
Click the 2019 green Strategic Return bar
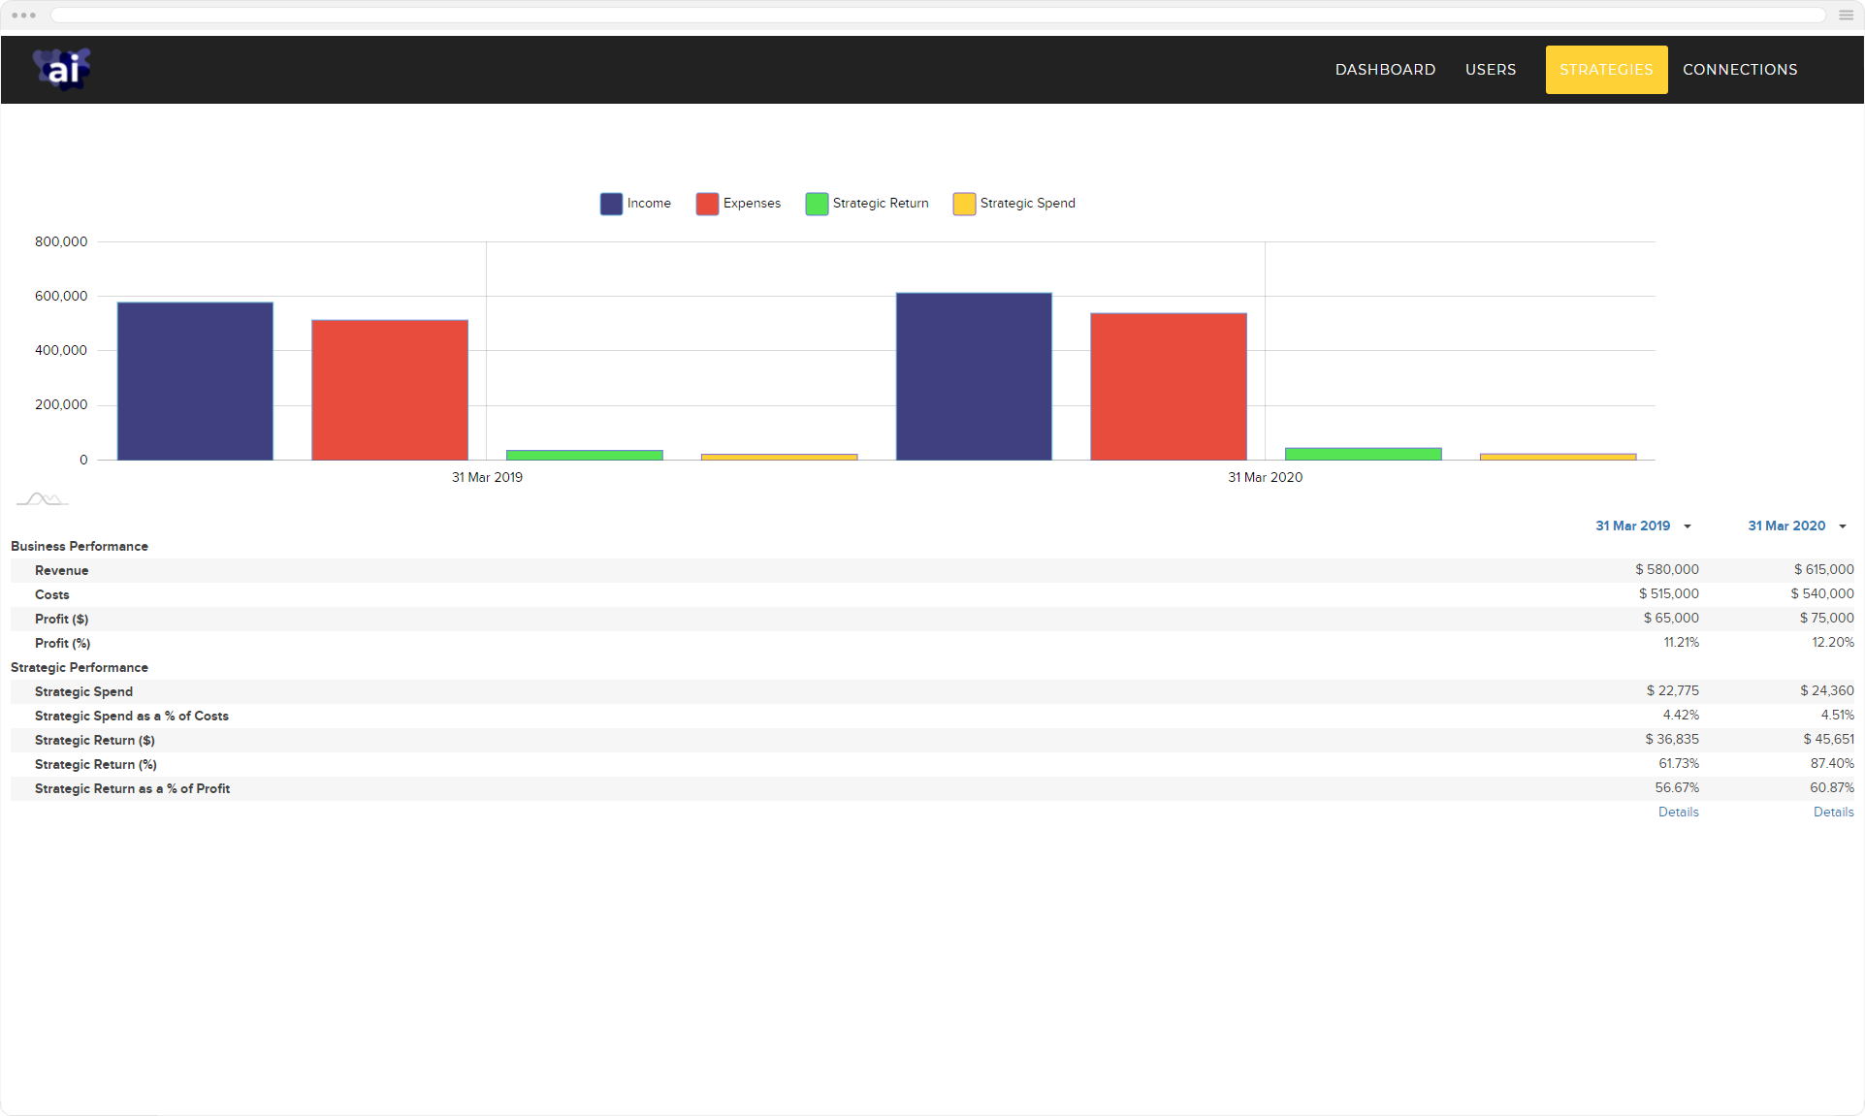click(585, 455)
